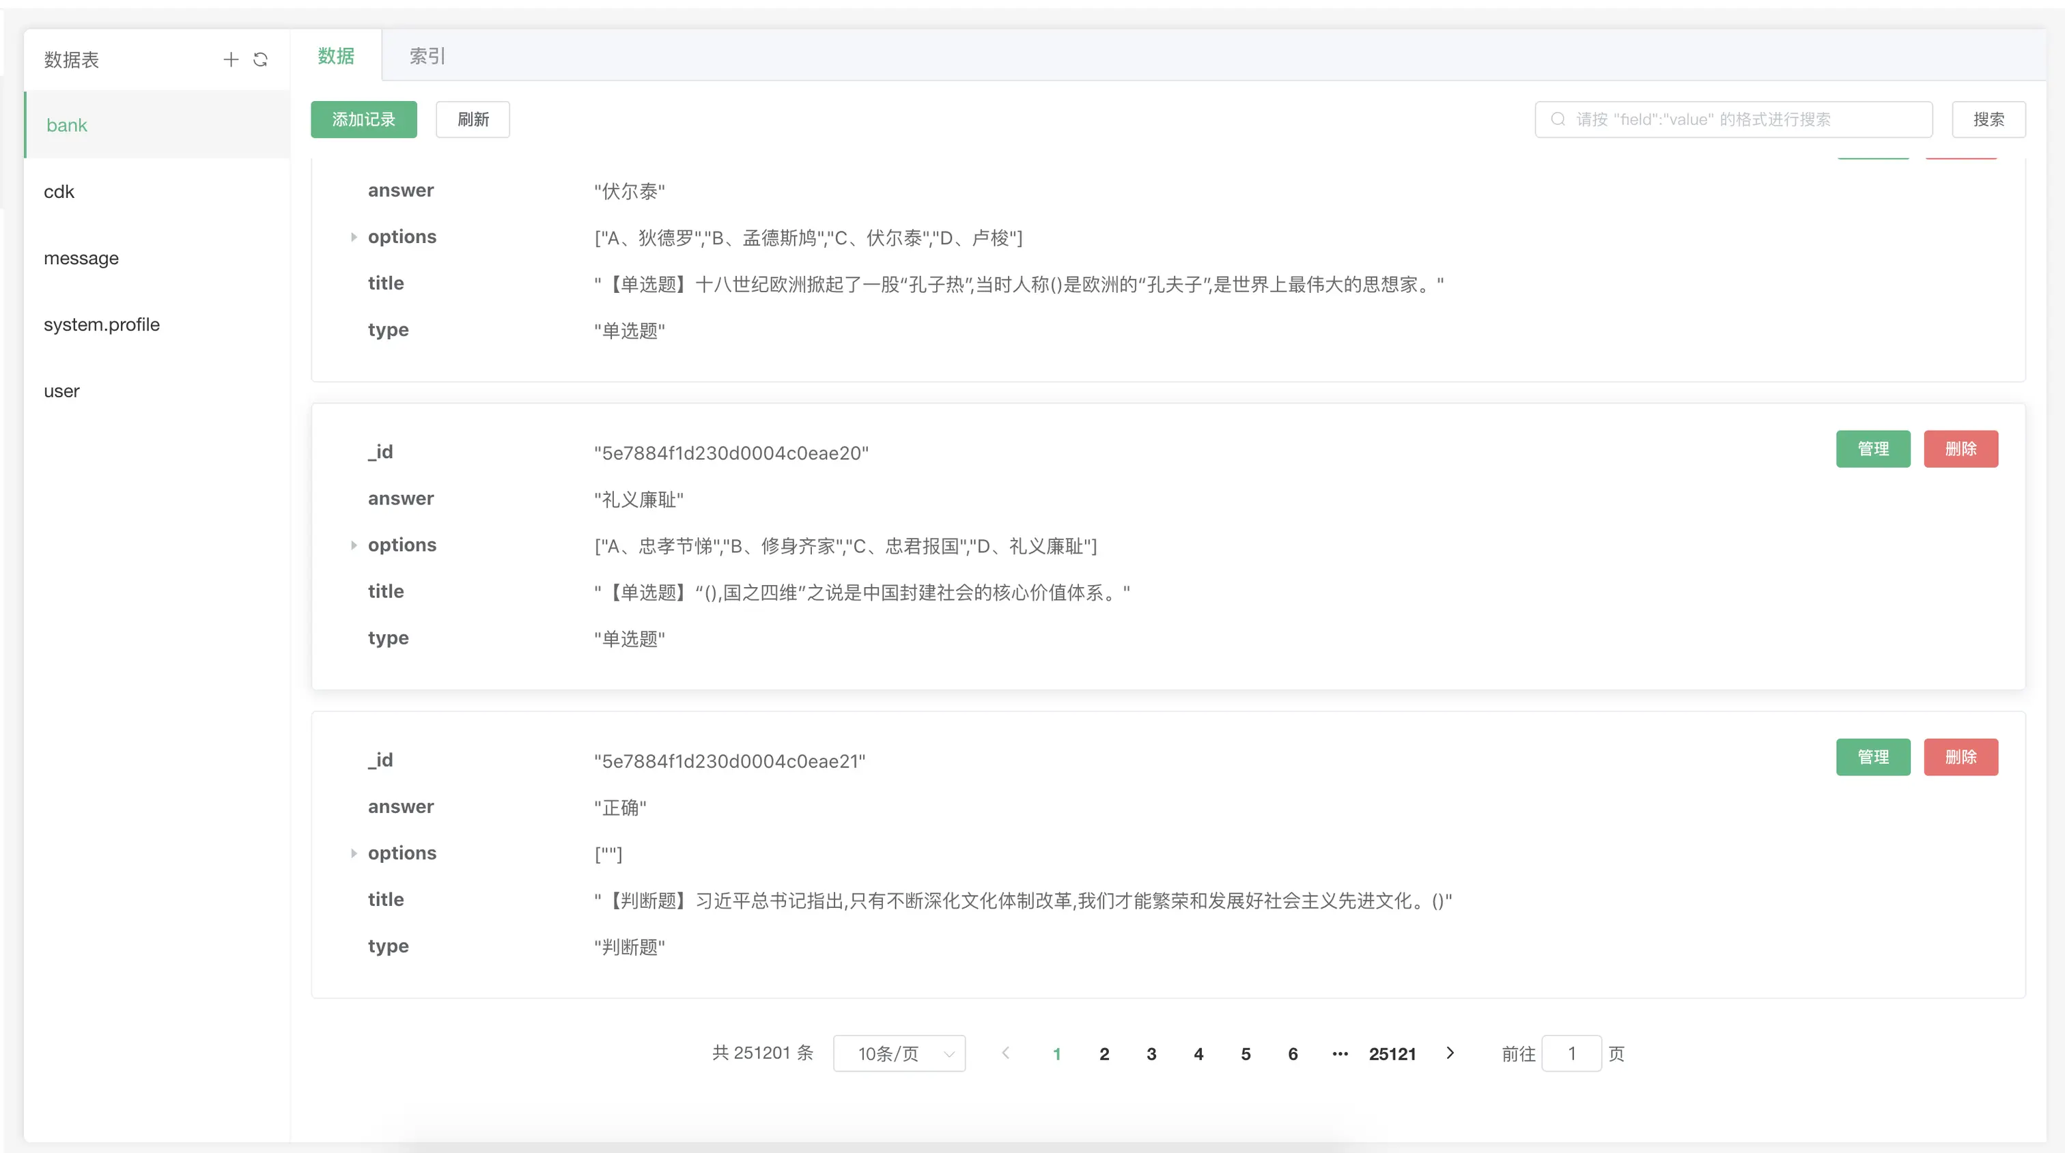The width and height of the screenshot is (2065, 1153).
Task: Add a new table with the plus icon
Action: (x=231, y=59)
